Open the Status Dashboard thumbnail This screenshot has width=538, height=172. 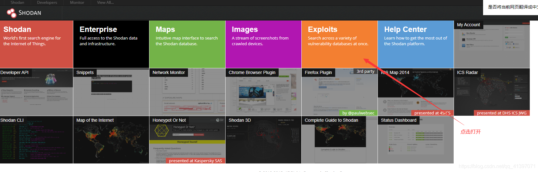(x=416, y=140)
